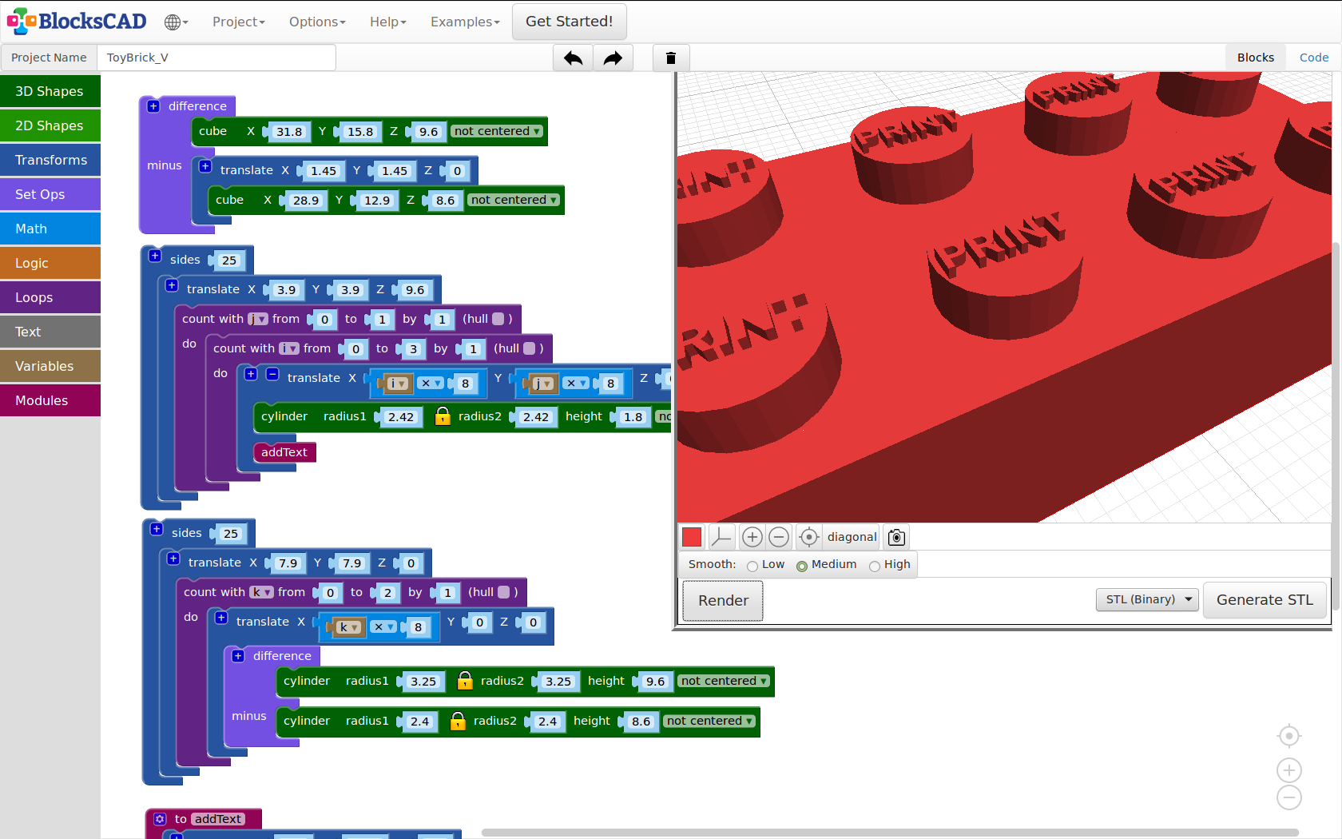Open not centered dropdown on 28.9 cube
The image size is (1342, 839).
click(x=514, y=200)
